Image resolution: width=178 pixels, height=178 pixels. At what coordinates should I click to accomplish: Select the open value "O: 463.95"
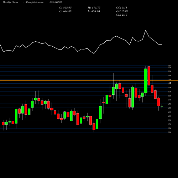tap(66, 8)
